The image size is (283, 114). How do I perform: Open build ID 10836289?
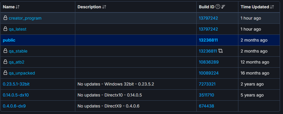click(209, 62)
